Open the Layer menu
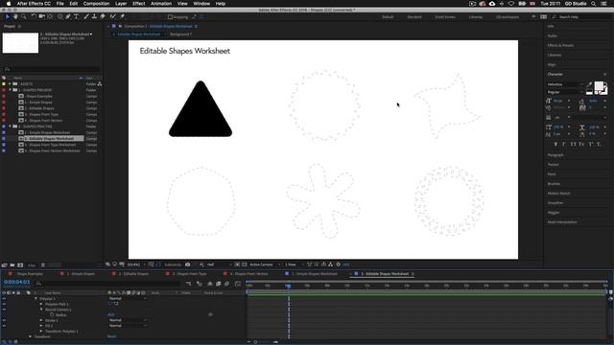This screenshot has width=614, height=345. 121,4
